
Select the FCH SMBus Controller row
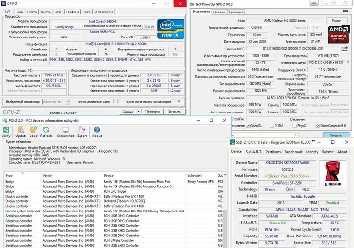pyautogui.click(x=114, y=240)
